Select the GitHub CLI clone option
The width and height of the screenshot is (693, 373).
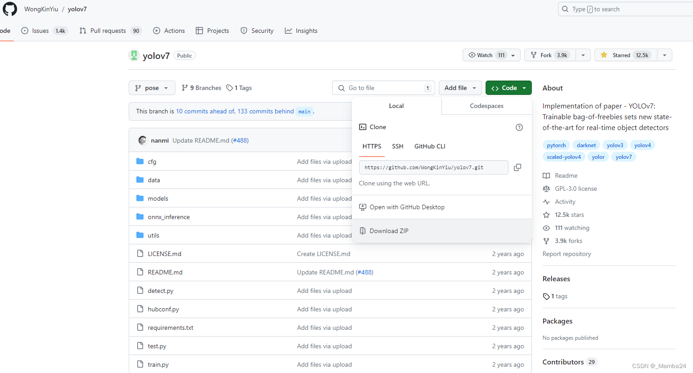pyautogui.click(x=430, y=146)
